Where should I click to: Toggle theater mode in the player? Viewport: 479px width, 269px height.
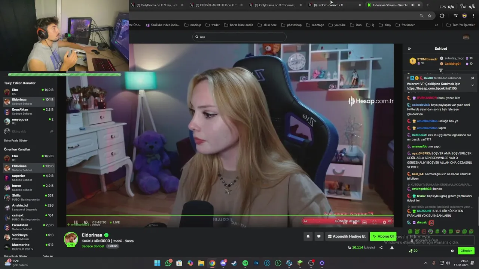[364, 222]
